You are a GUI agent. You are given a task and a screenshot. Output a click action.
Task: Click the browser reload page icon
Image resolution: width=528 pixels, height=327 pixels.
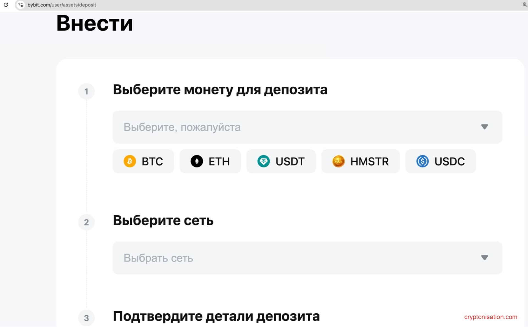coord(6,5)
